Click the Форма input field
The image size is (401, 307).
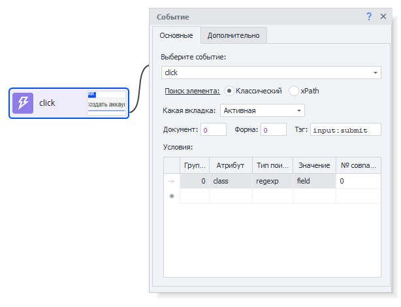(273, 130)
